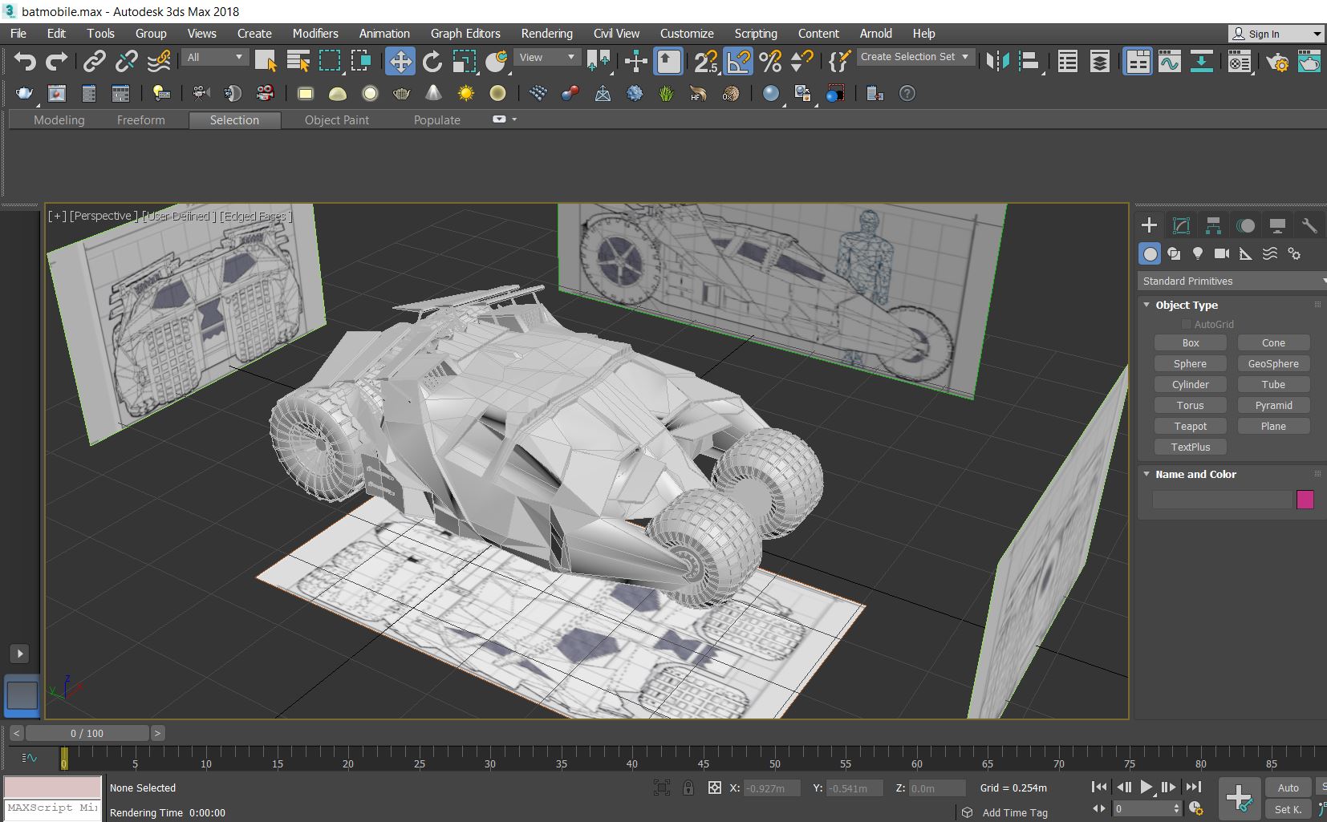The width and height of the screenshot is (1327, 822).
Task: Open the selection filter All dropdown
Action: 215,57
